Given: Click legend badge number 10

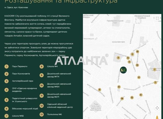Looking at the screenshot, I should pos(41,85).
